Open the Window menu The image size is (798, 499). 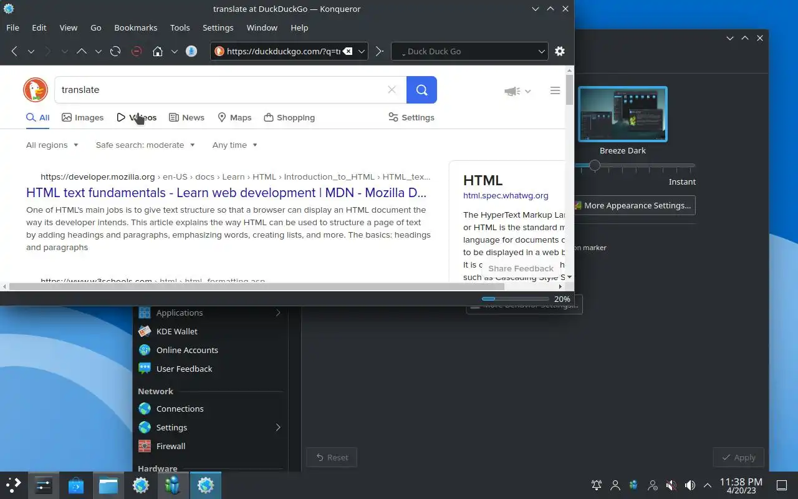tap(262, 27)
